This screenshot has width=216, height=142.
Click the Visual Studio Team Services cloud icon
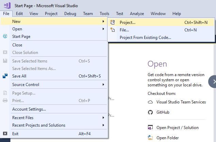(150, 102)
